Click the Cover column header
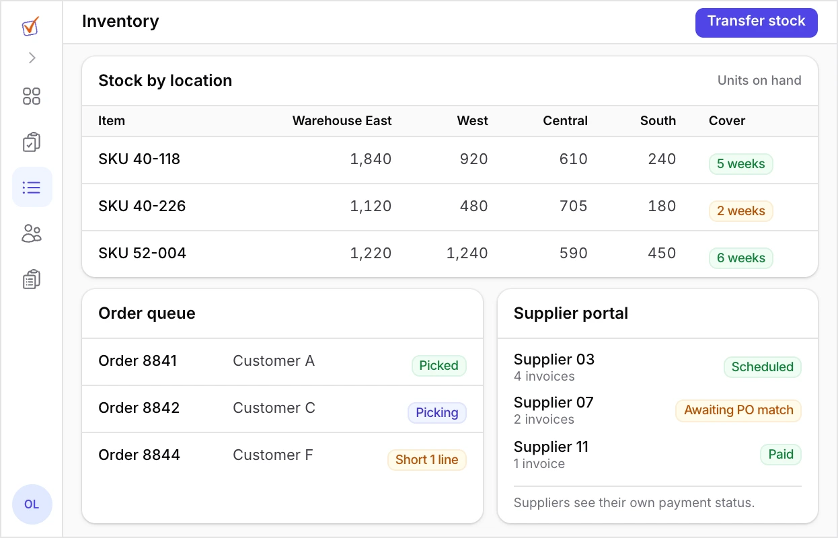 pyautogui.click(x=727, y=121)
